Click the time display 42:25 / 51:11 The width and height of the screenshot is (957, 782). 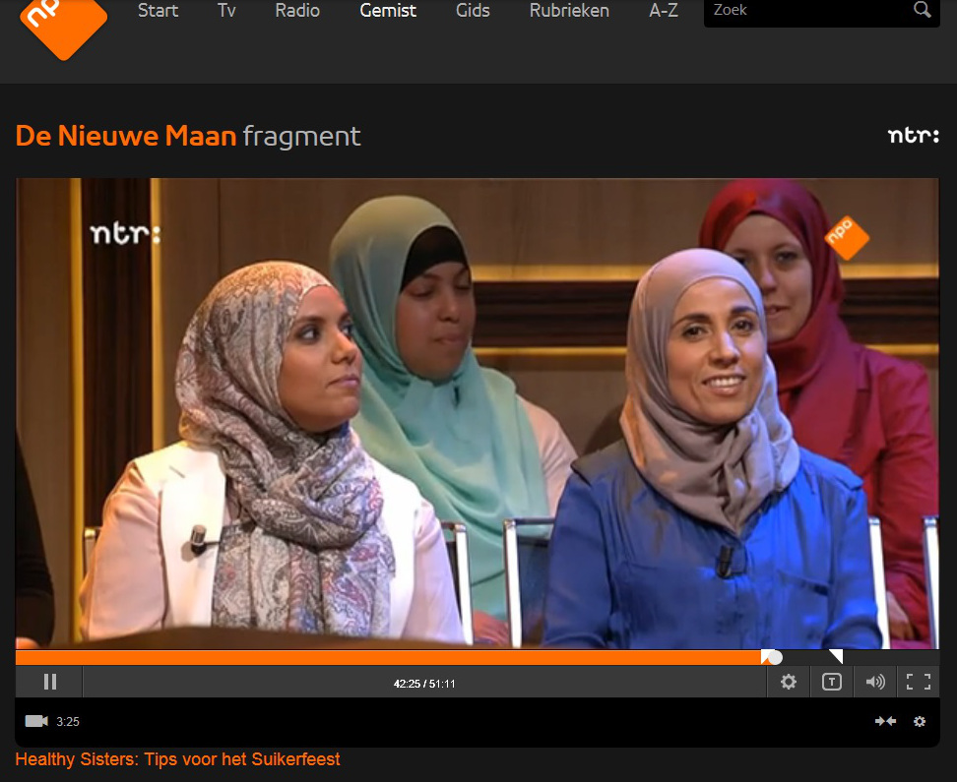pyautogui.click(x=424, y=684)
